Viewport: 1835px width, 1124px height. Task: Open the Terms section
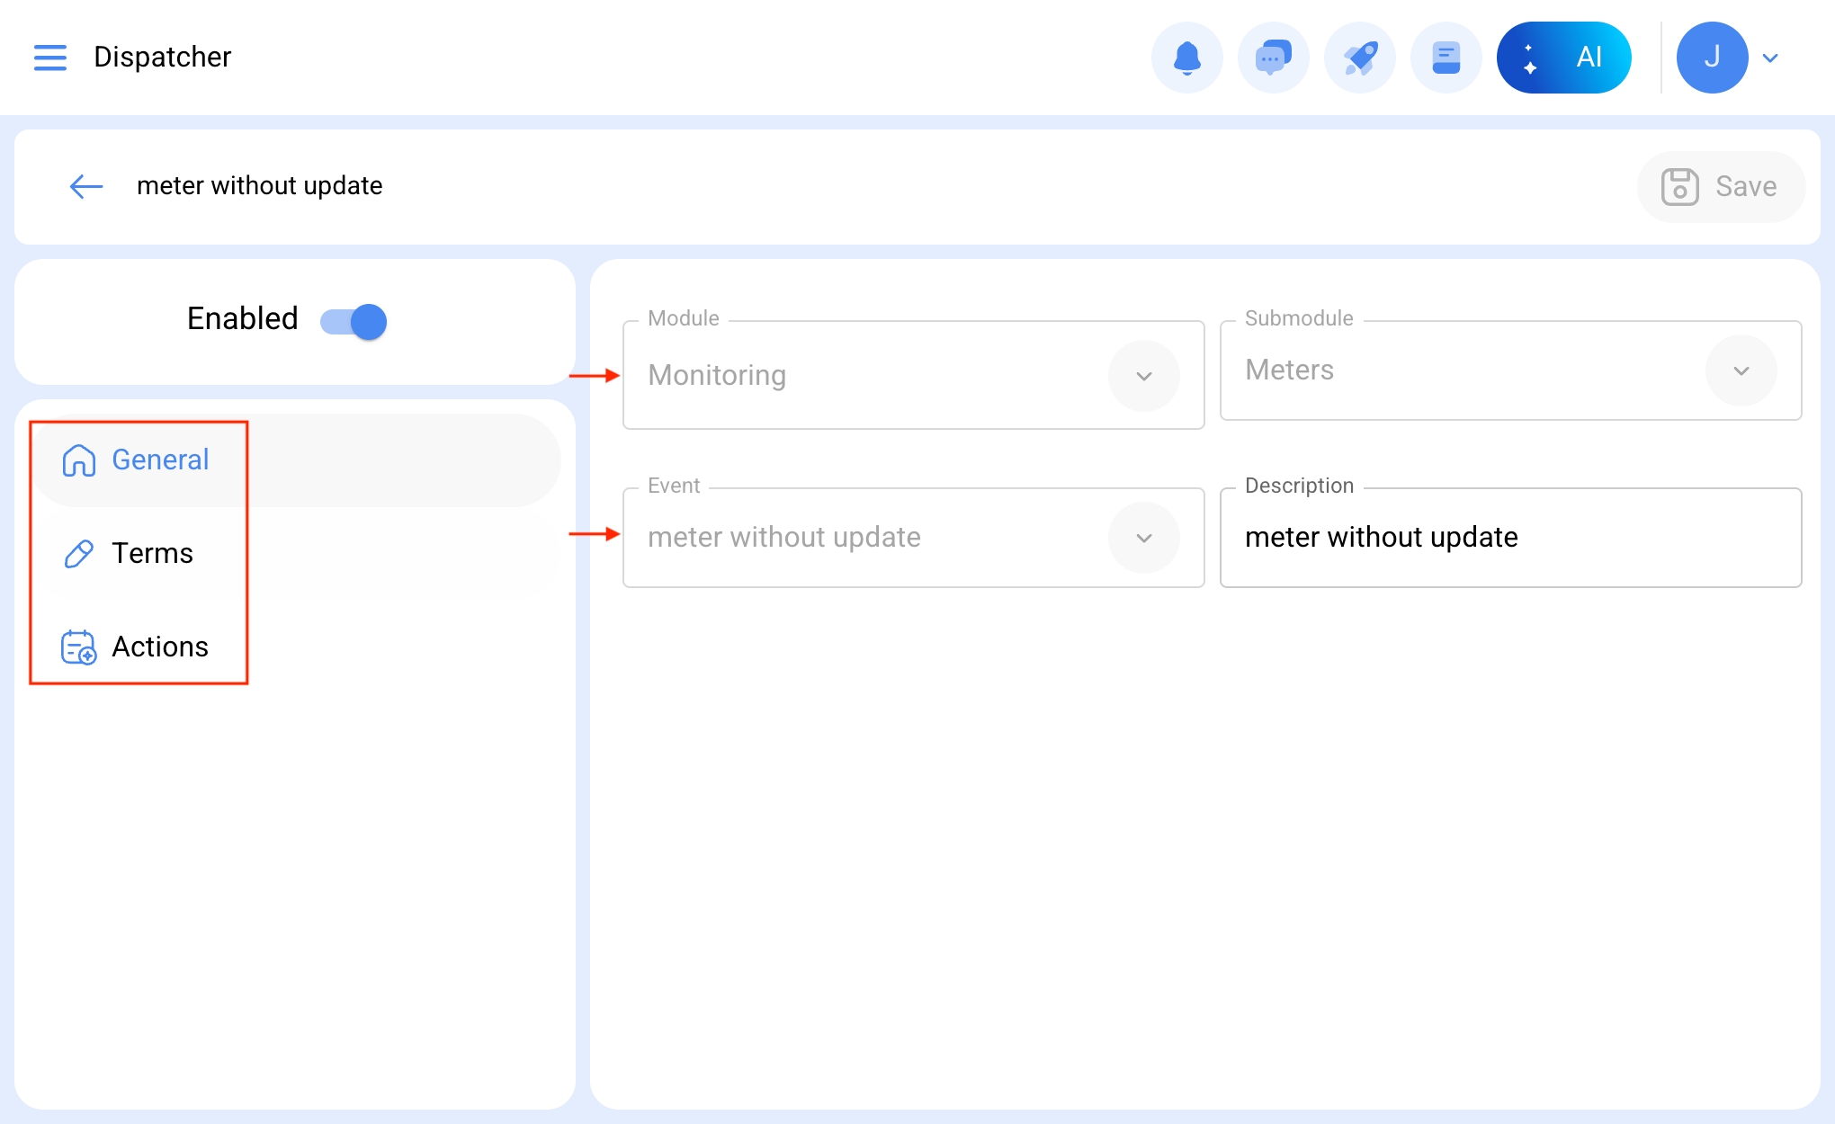295,554
